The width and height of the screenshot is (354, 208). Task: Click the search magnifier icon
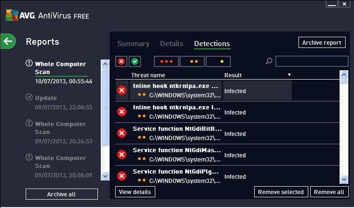269,61
